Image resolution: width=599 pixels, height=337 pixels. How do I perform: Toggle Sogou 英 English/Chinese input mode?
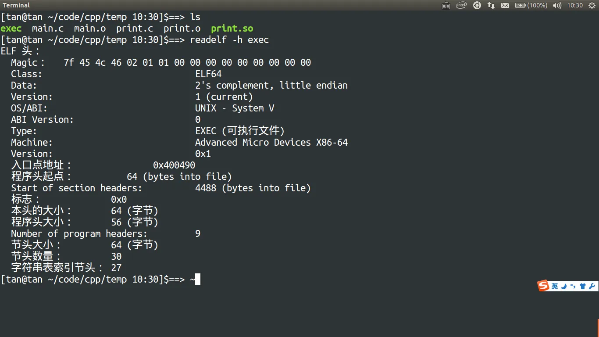click(555, 286)
